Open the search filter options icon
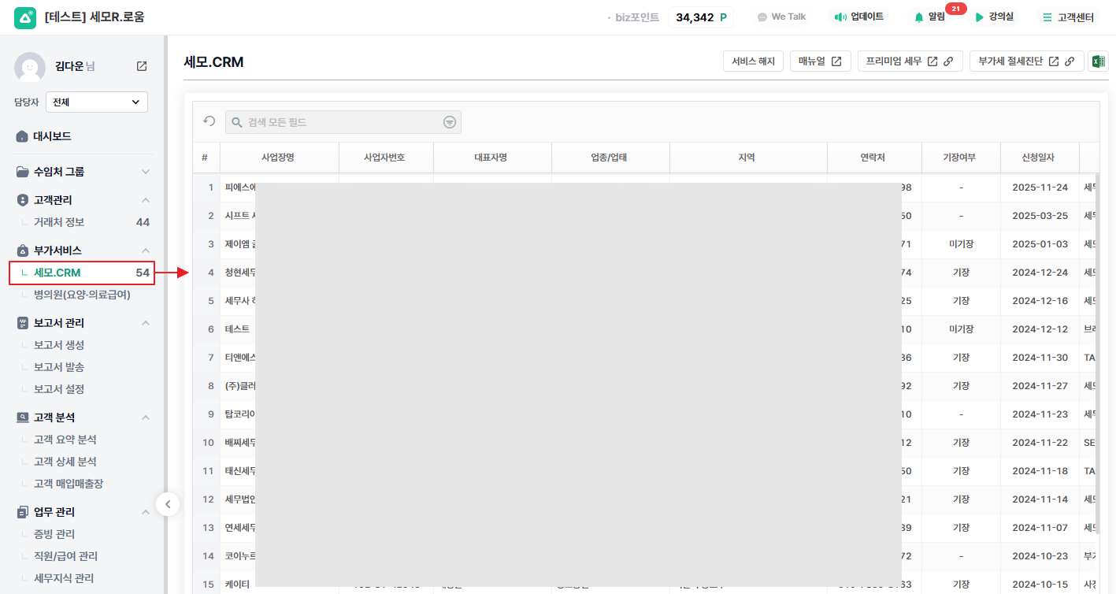Image resolution: width=1116 pixels, height=594 pixels. click(x=449, y=122)
